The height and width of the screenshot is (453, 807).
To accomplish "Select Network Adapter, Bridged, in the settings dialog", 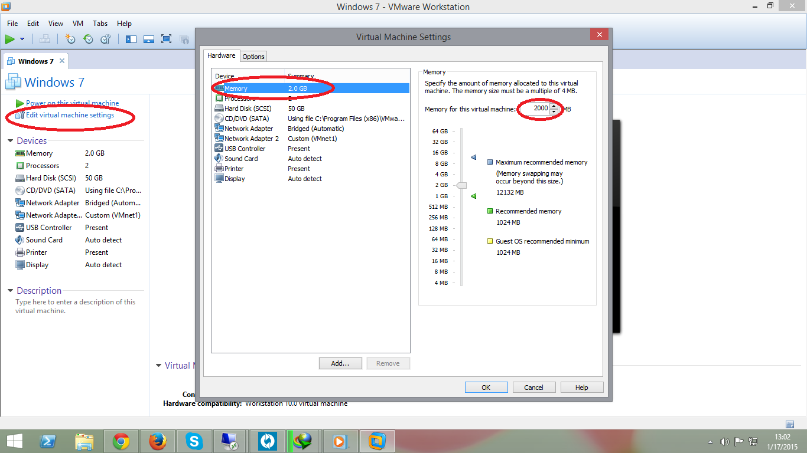I will (x=311, y=129).
